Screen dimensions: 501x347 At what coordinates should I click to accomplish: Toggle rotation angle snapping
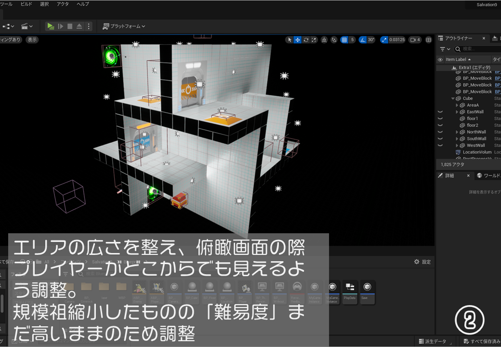pos(364,40)
